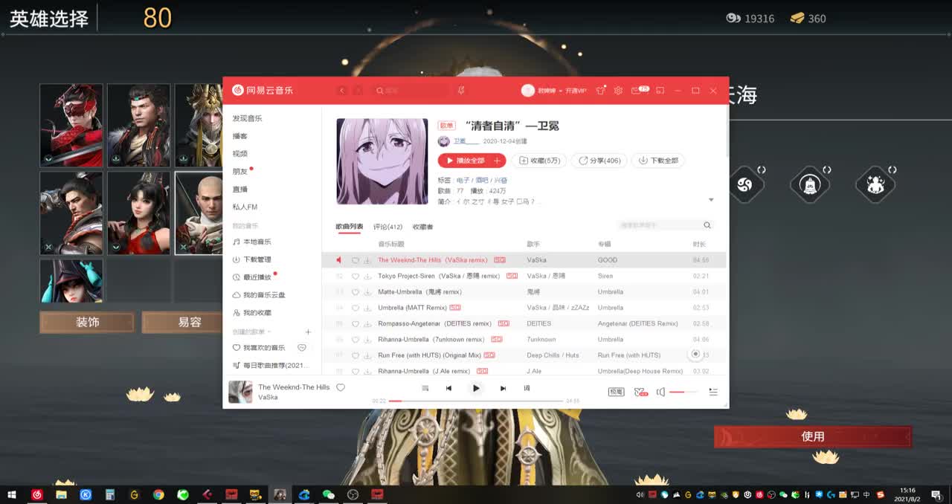Select the theme skin icon in title bar

click(601, 90)
